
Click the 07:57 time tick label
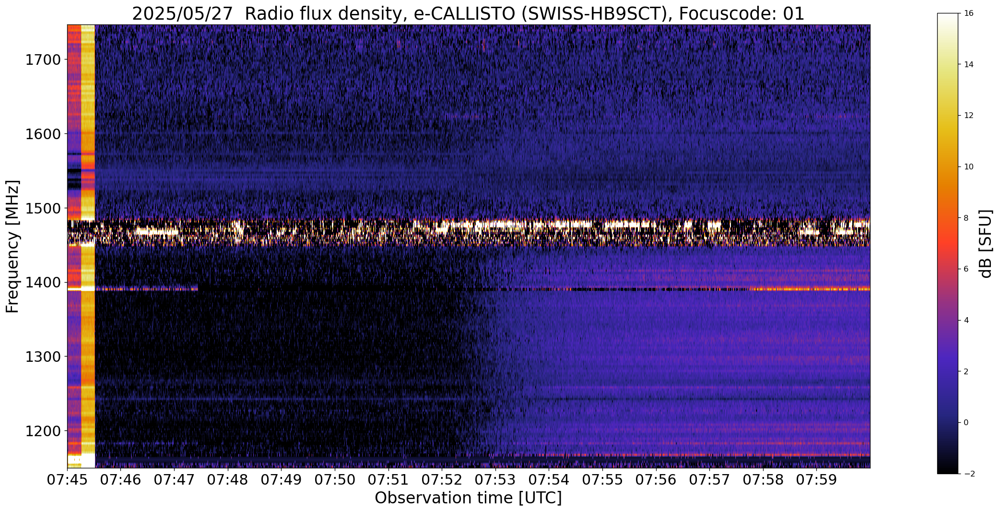click(x=709, y=479)
